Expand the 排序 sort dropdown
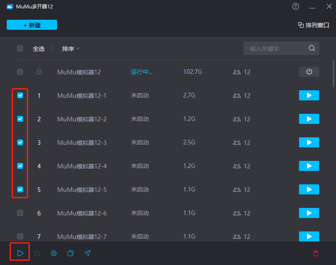 [x=71, y=49]
